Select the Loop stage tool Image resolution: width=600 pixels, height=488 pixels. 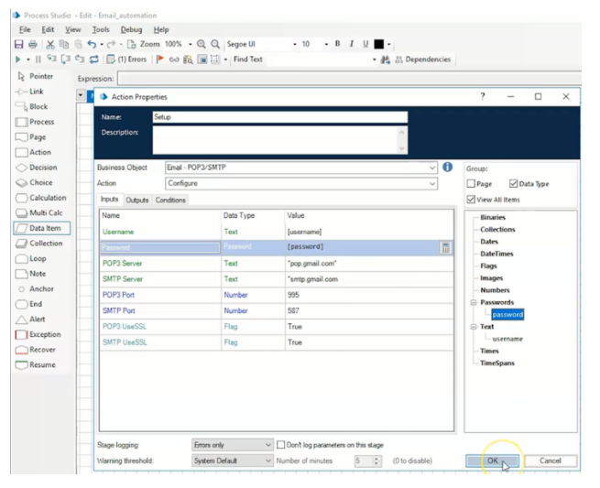(37, 258)
